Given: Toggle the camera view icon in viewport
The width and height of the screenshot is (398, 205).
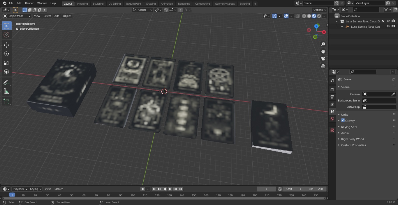Looking at the screenshot, I should click(x=323, y=59).
